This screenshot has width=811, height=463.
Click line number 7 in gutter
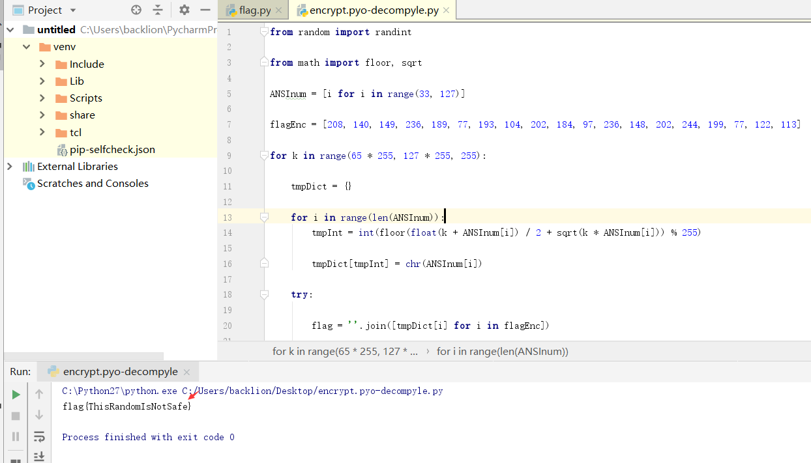click(x=229, y=124)
